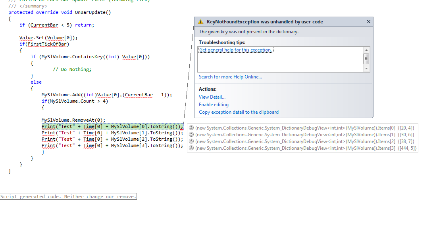Click refresh icon beside Items[1] debug entry
439x231 pixels.
pyautogui.click(x=191, y=135)
